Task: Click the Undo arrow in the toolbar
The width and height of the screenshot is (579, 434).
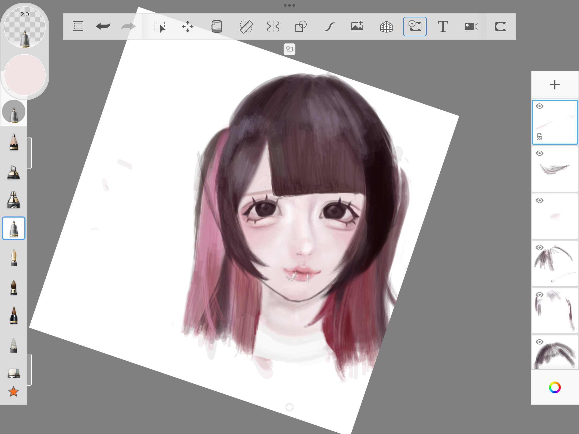Action: (103, 27)
